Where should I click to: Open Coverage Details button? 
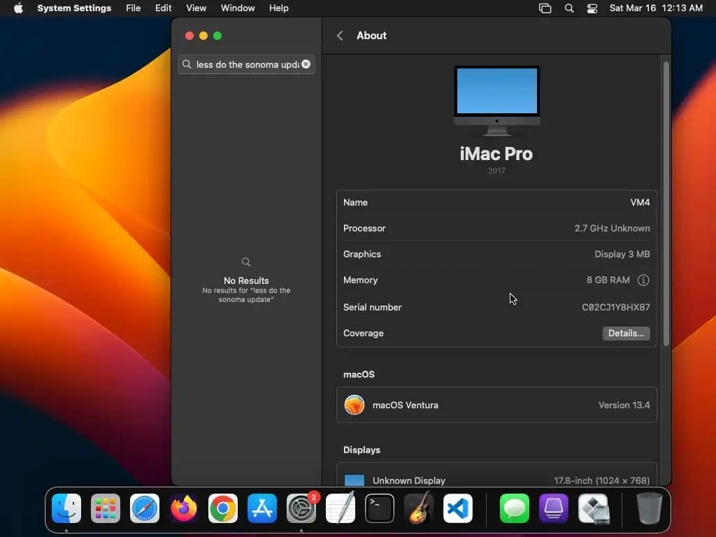pos(626,334)
